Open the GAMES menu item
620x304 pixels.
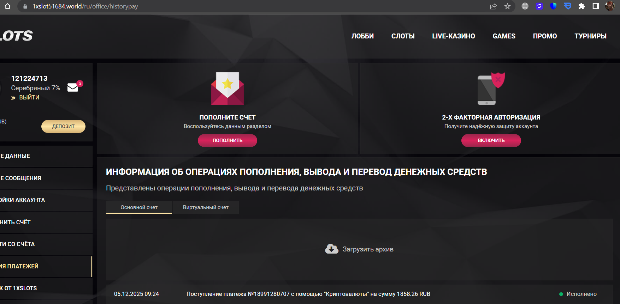(x=504, y=36)
